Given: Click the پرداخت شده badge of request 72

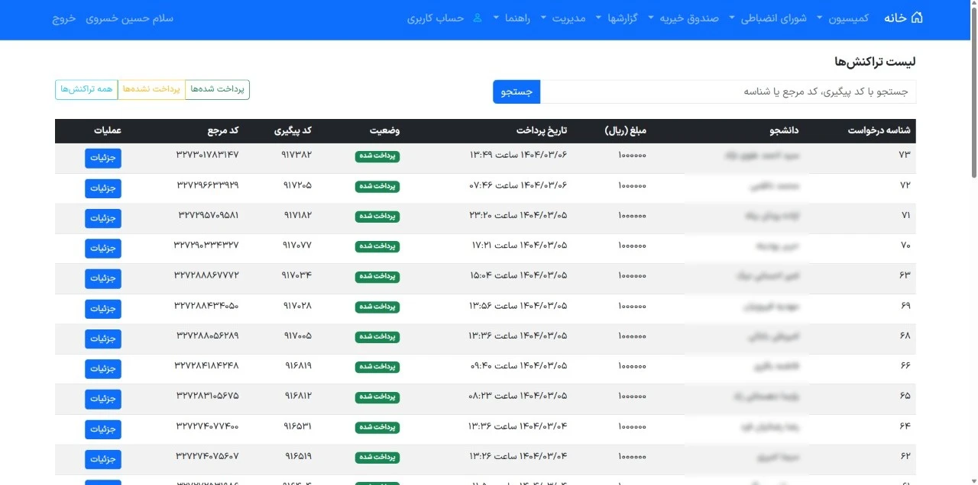Looking at the screenshot, I should point(377,187).
